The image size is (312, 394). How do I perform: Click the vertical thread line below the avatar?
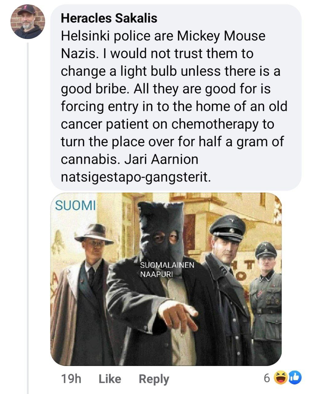[28, 215]
